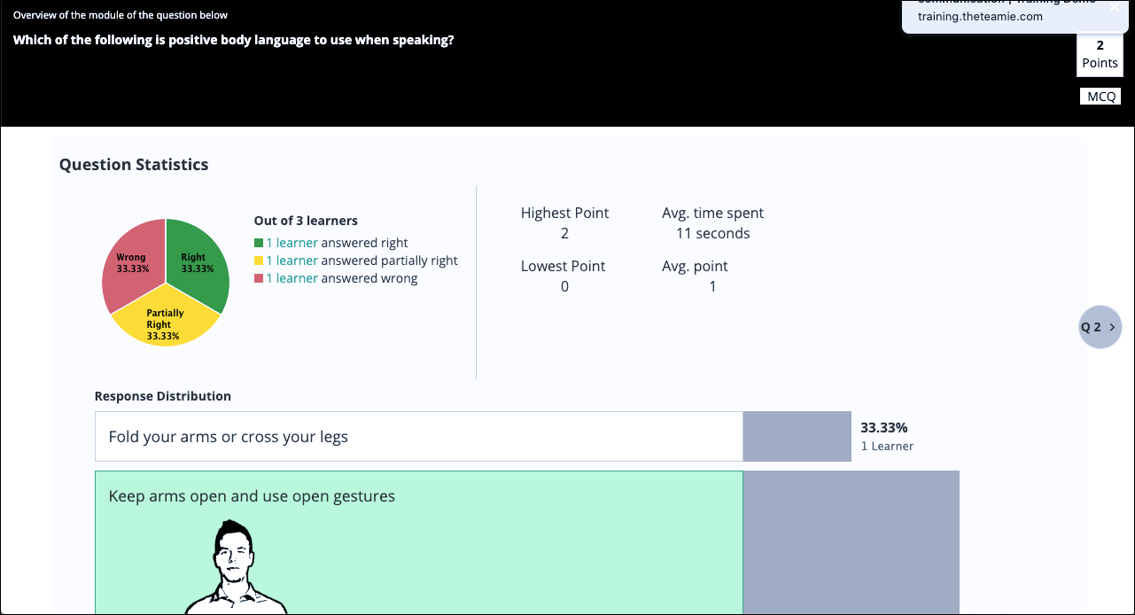The image size is (1135, 615).
Task: Click the grey bar beside the Keep arms open response
Action: point(851,541)
